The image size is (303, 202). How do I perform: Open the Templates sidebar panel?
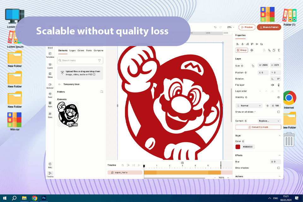click(50, 55)
